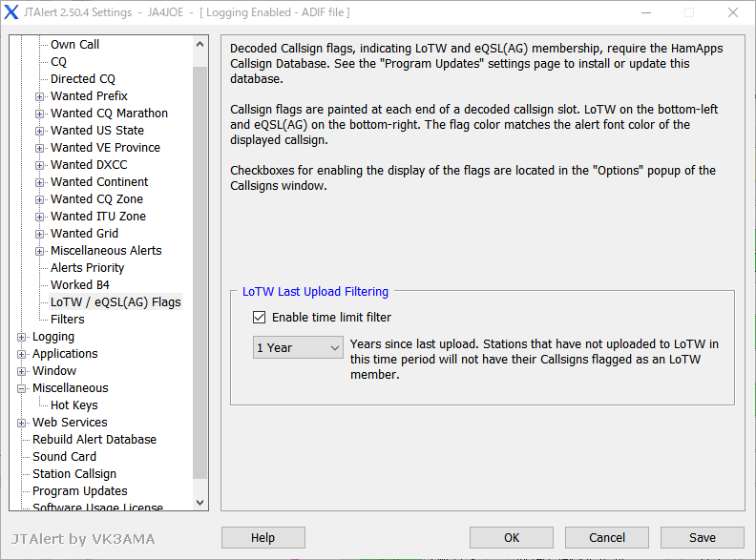The image size is (756, 560).
Task: Open Sound Card settings page
Action: (x=64, y=456)
